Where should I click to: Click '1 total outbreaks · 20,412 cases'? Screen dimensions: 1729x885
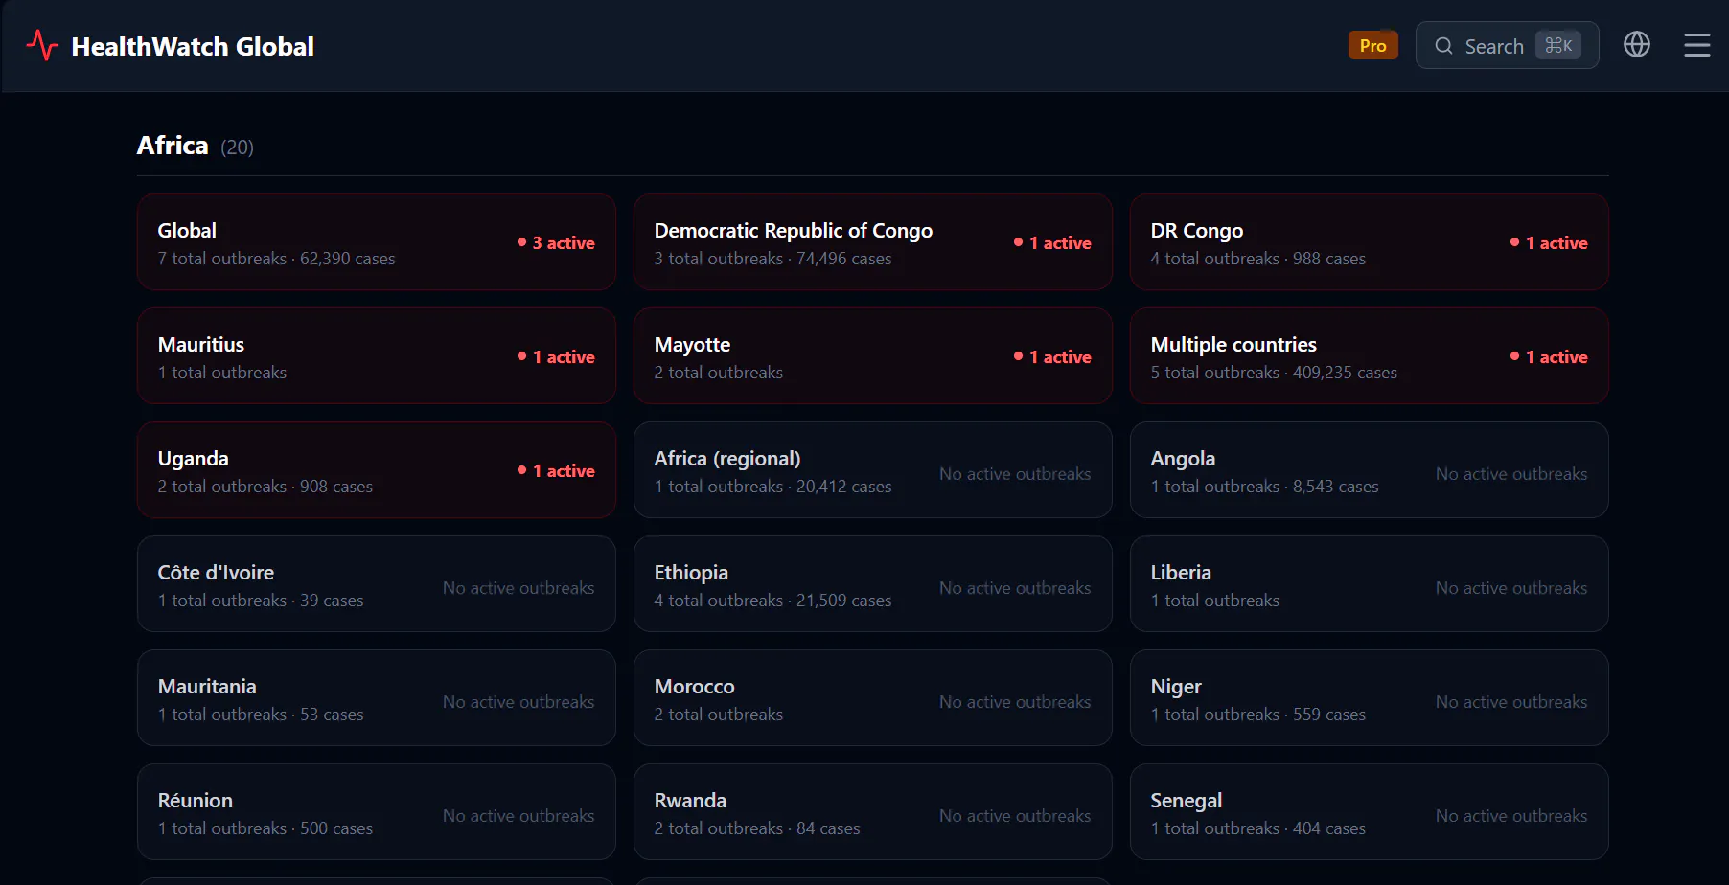(x=772, y=487)
